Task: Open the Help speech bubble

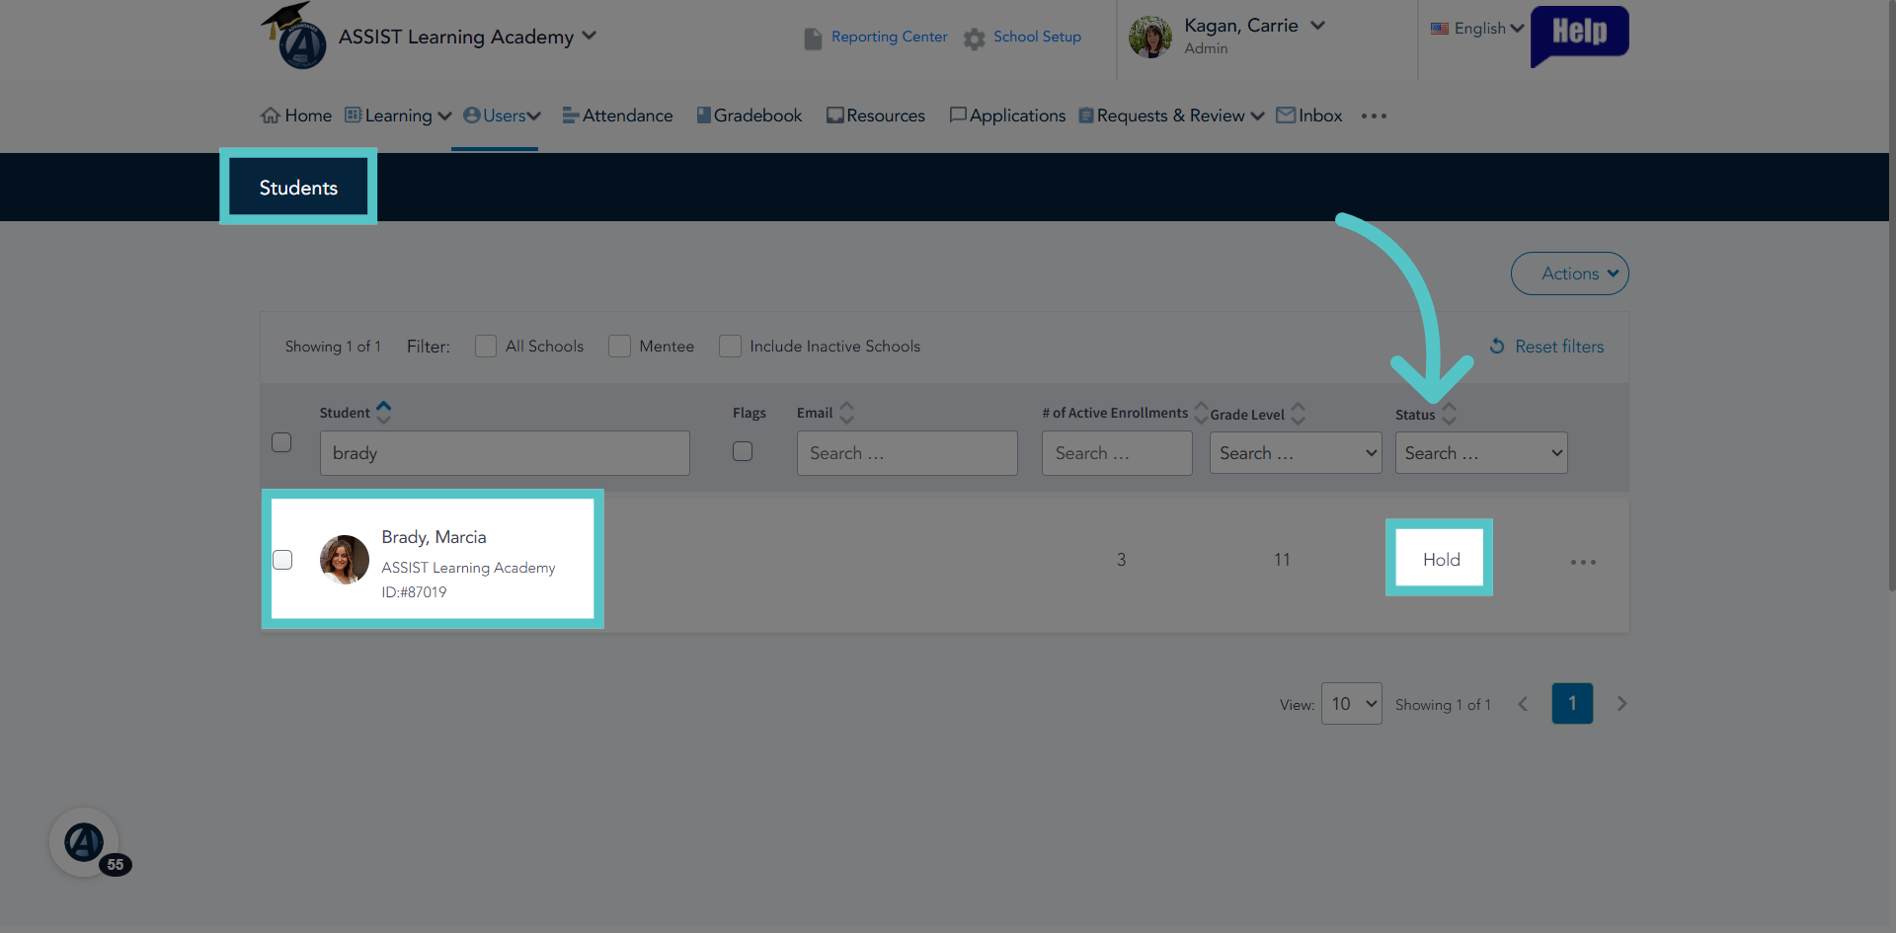Action: 1579,37
